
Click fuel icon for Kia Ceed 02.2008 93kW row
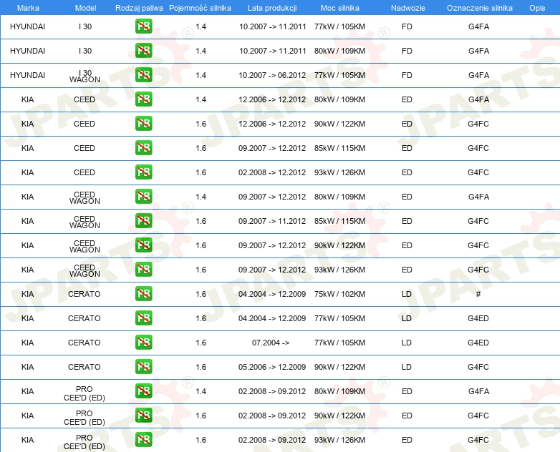[x=143, y=172]
